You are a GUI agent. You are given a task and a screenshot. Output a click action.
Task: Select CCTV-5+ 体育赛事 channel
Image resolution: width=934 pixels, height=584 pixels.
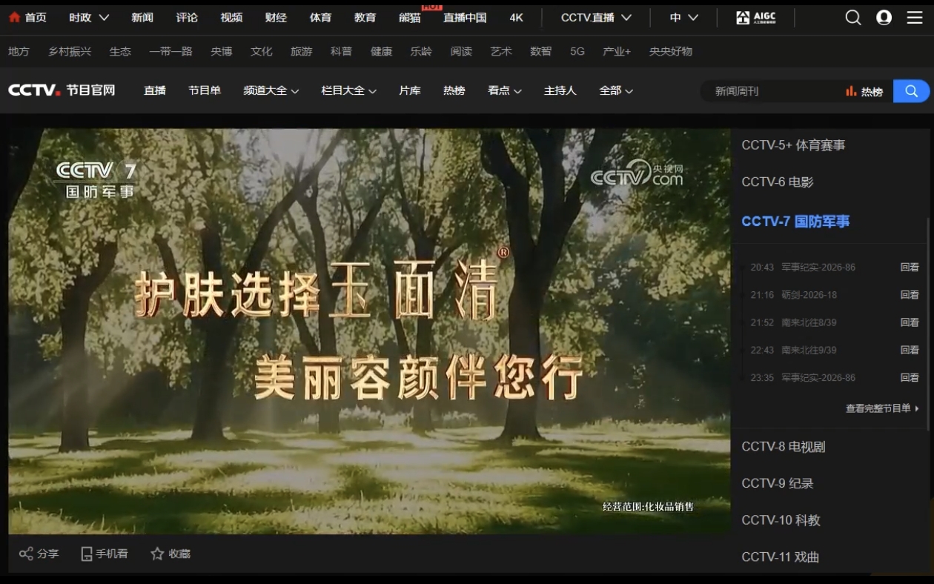click(793, 145)
